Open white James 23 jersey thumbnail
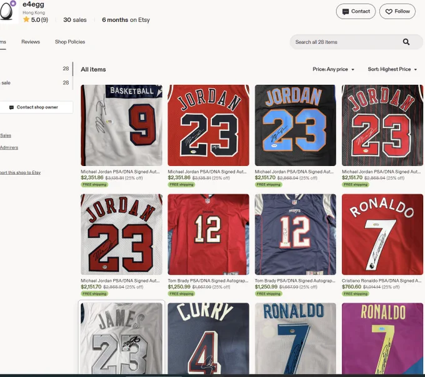The height and width of the screenshot is (377, 425). 121,338
